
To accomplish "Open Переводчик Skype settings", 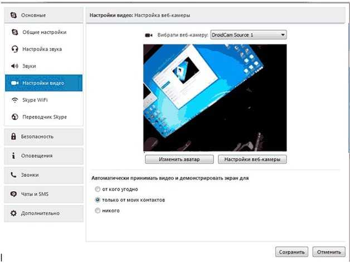I will pos(43,117).
